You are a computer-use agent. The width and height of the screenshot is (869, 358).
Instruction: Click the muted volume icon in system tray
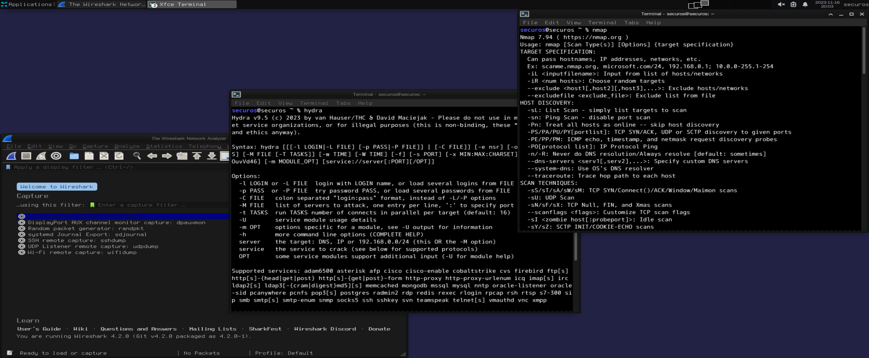(781, 4)
